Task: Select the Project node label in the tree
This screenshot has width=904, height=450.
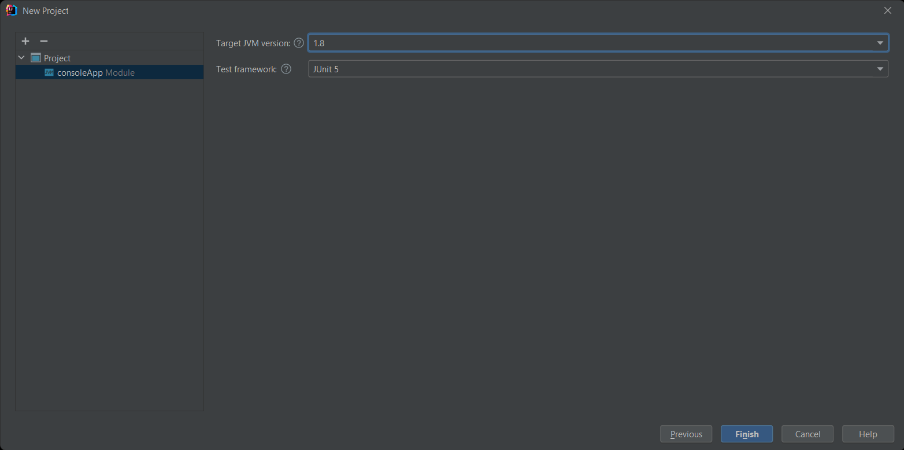Action: coord(57,58)
